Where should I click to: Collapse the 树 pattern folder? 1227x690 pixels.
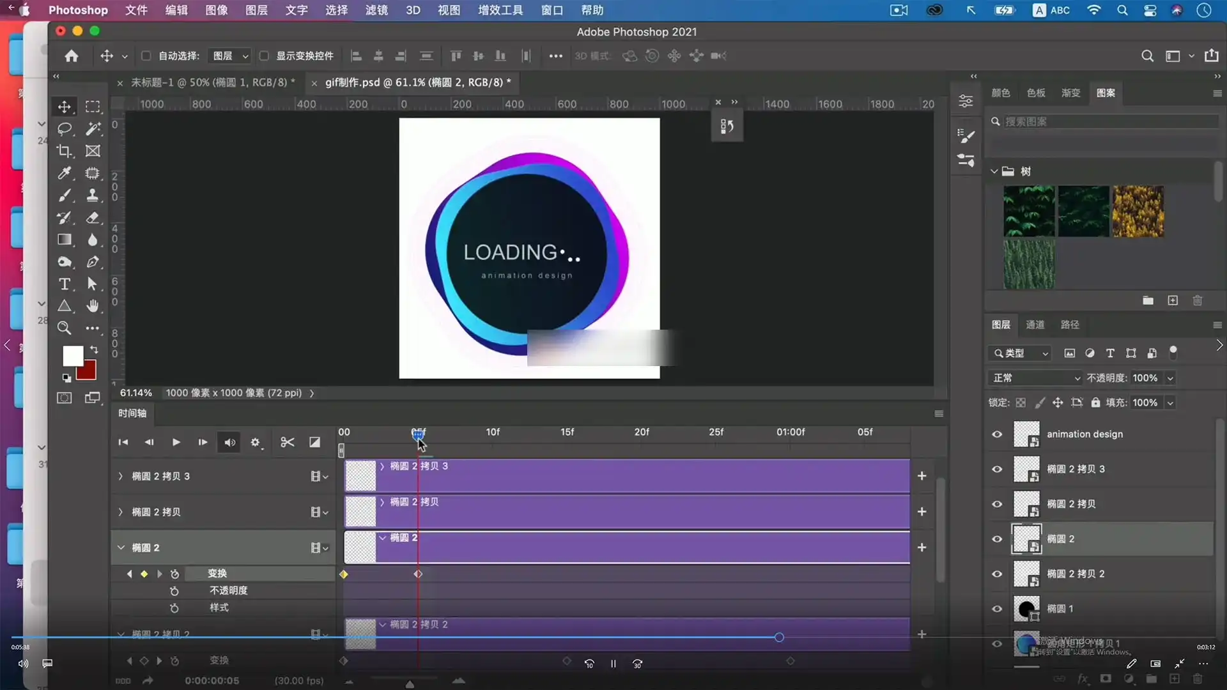tap(994, 171)
